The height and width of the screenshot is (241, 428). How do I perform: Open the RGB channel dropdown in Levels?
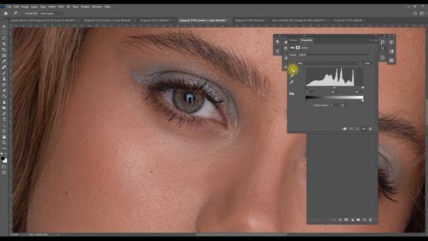point(328,63)
